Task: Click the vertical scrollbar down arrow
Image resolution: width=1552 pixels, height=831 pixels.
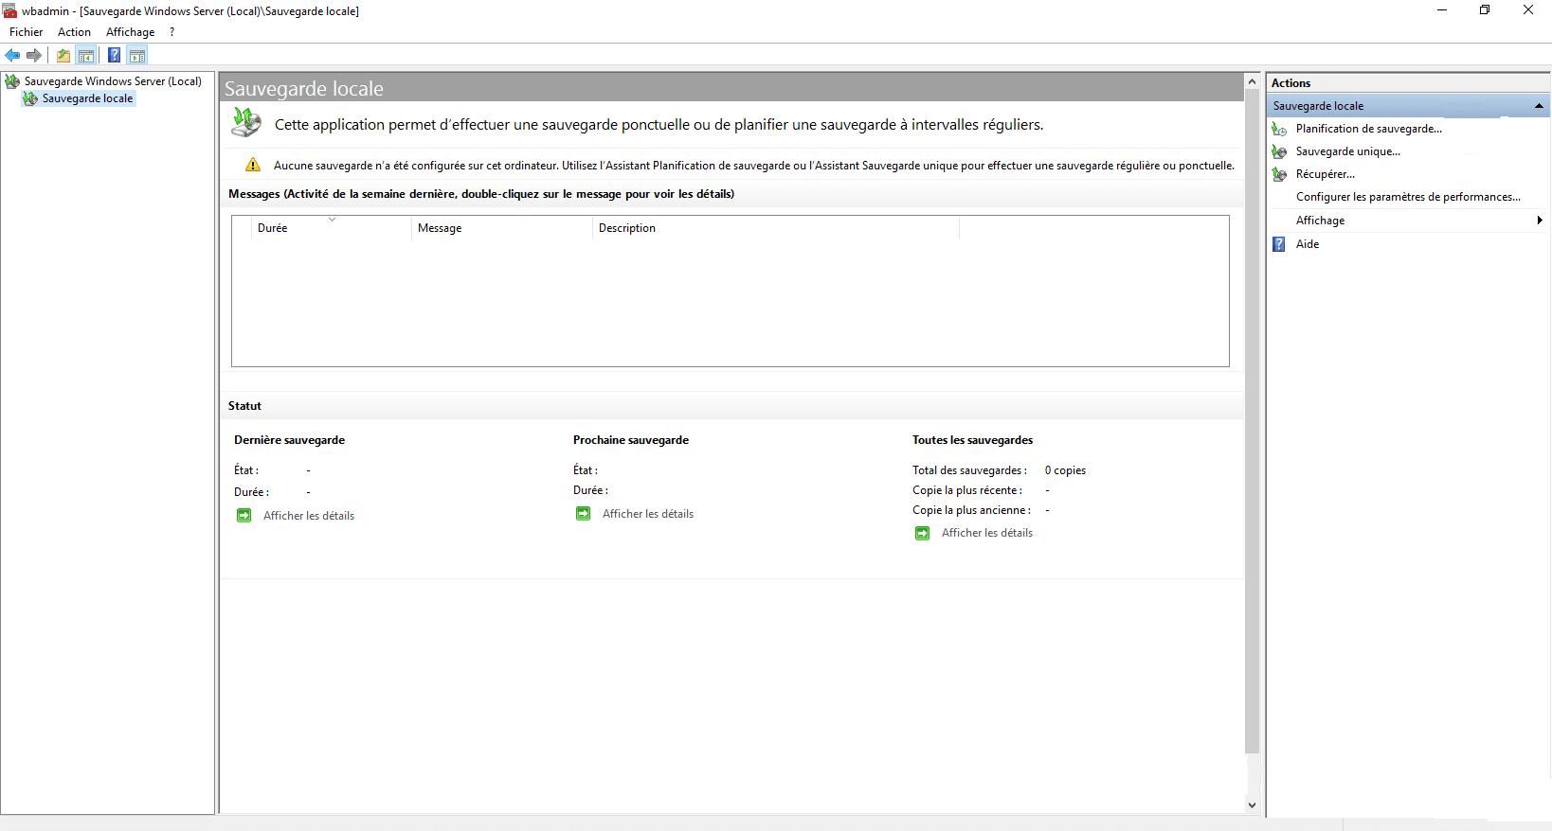Action: click(1252, 805)
